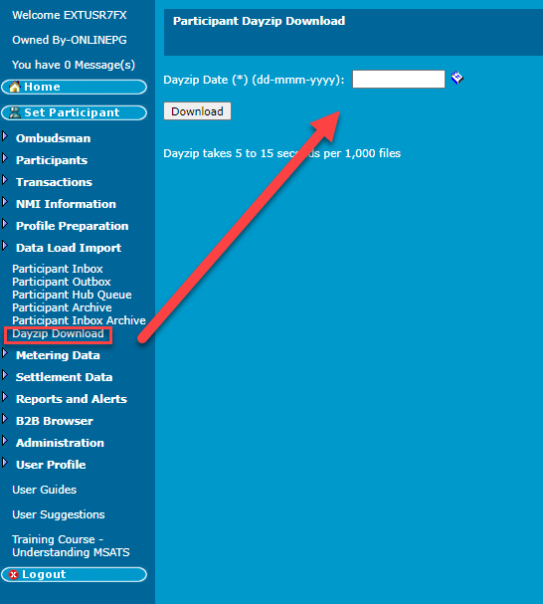Screen dimensions: 543x604
Task: Open the Profile Preparation menu label
Action: [x=72, y=226]
